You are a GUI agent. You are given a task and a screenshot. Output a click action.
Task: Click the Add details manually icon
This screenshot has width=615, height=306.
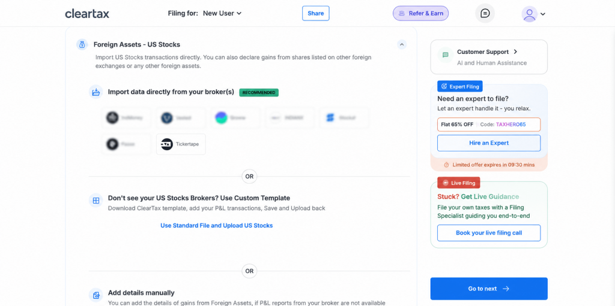click(95, 295)
